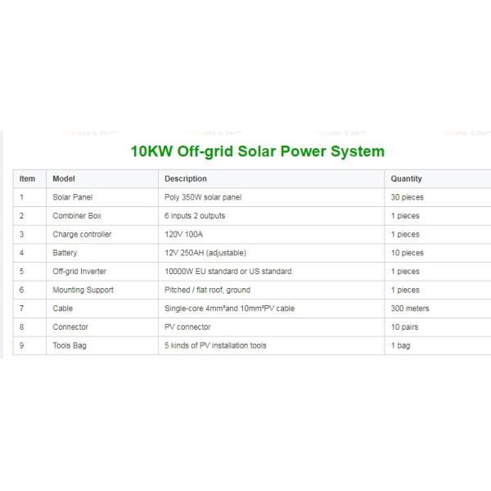491x491 pixels.
Task: Select the 'Tools Bag' cell
Action: [x=70, y=345]
